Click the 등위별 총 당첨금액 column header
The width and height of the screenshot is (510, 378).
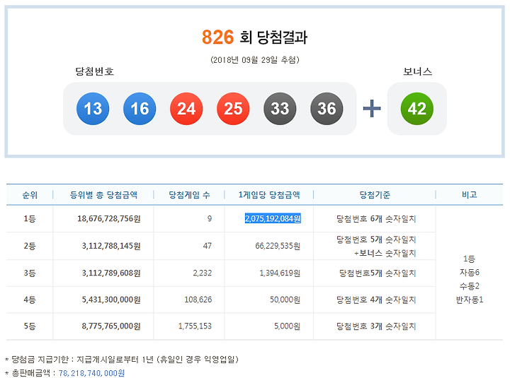click(x=103, y=195)
